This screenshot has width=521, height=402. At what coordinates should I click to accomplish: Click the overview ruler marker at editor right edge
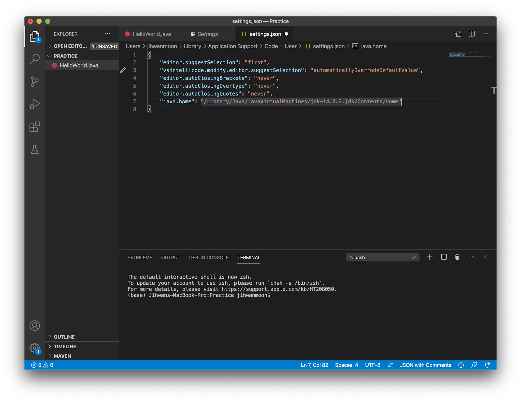pyautogui.click(x=494, y=90)
